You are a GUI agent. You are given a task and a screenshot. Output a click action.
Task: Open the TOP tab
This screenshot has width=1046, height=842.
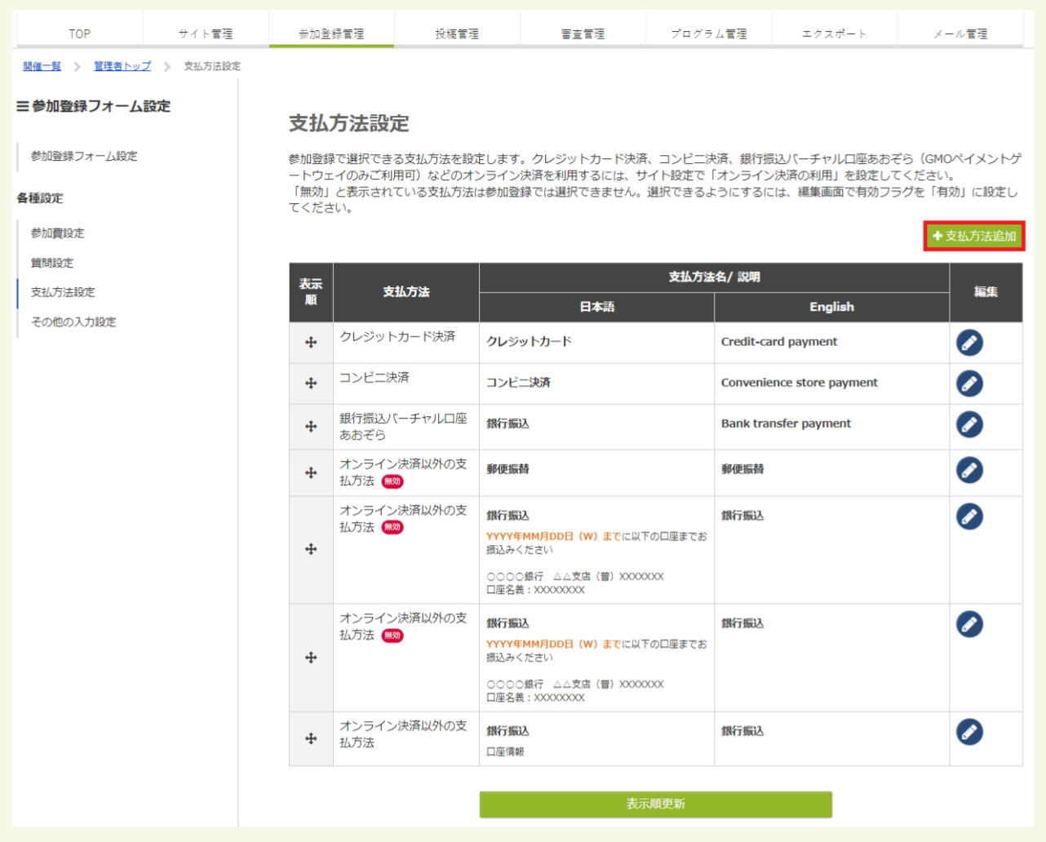[79, 33]
